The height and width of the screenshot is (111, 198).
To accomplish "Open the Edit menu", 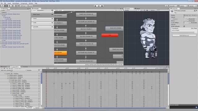I will pos(5,3).
